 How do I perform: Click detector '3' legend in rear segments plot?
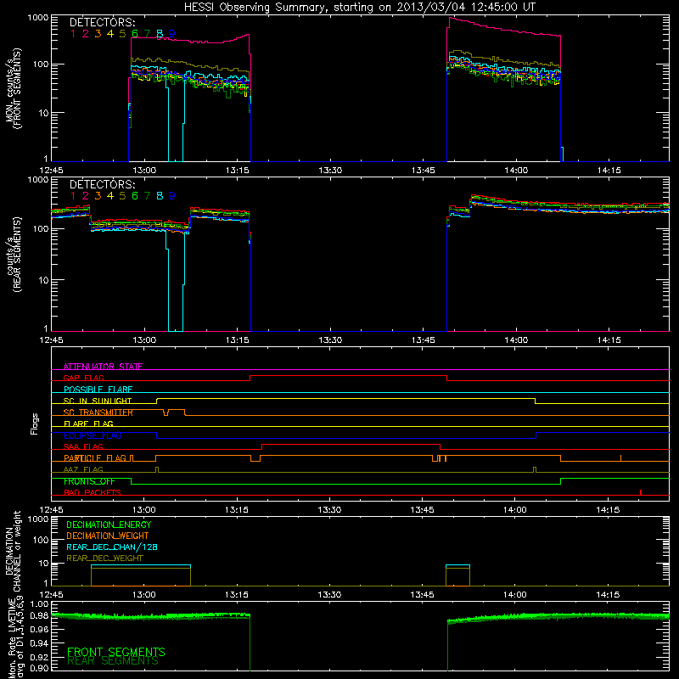point(98,196)
